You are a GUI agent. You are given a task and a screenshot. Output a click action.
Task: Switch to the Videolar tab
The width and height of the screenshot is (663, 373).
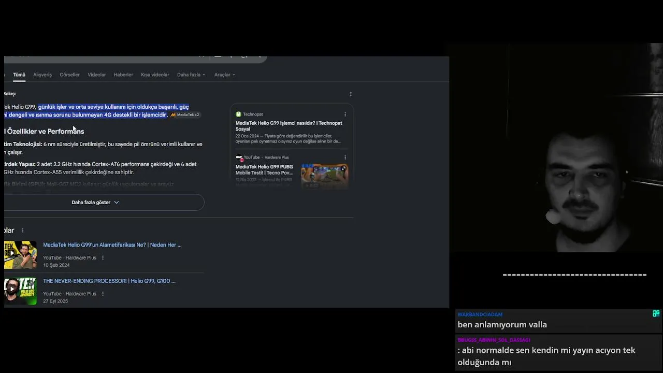[x=97, y=75]
